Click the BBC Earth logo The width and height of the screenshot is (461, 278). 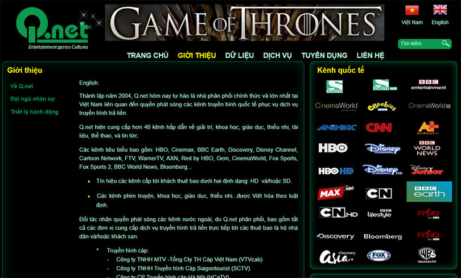click(x=429, y=192)
